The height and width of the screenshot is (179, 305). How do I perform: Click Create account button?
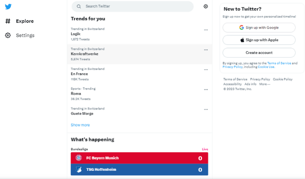tap(259, 53)
